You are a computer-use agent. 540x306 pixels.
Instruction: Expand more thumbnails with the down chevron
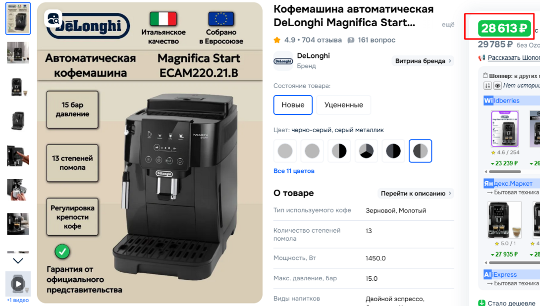(x=18, y=261)
